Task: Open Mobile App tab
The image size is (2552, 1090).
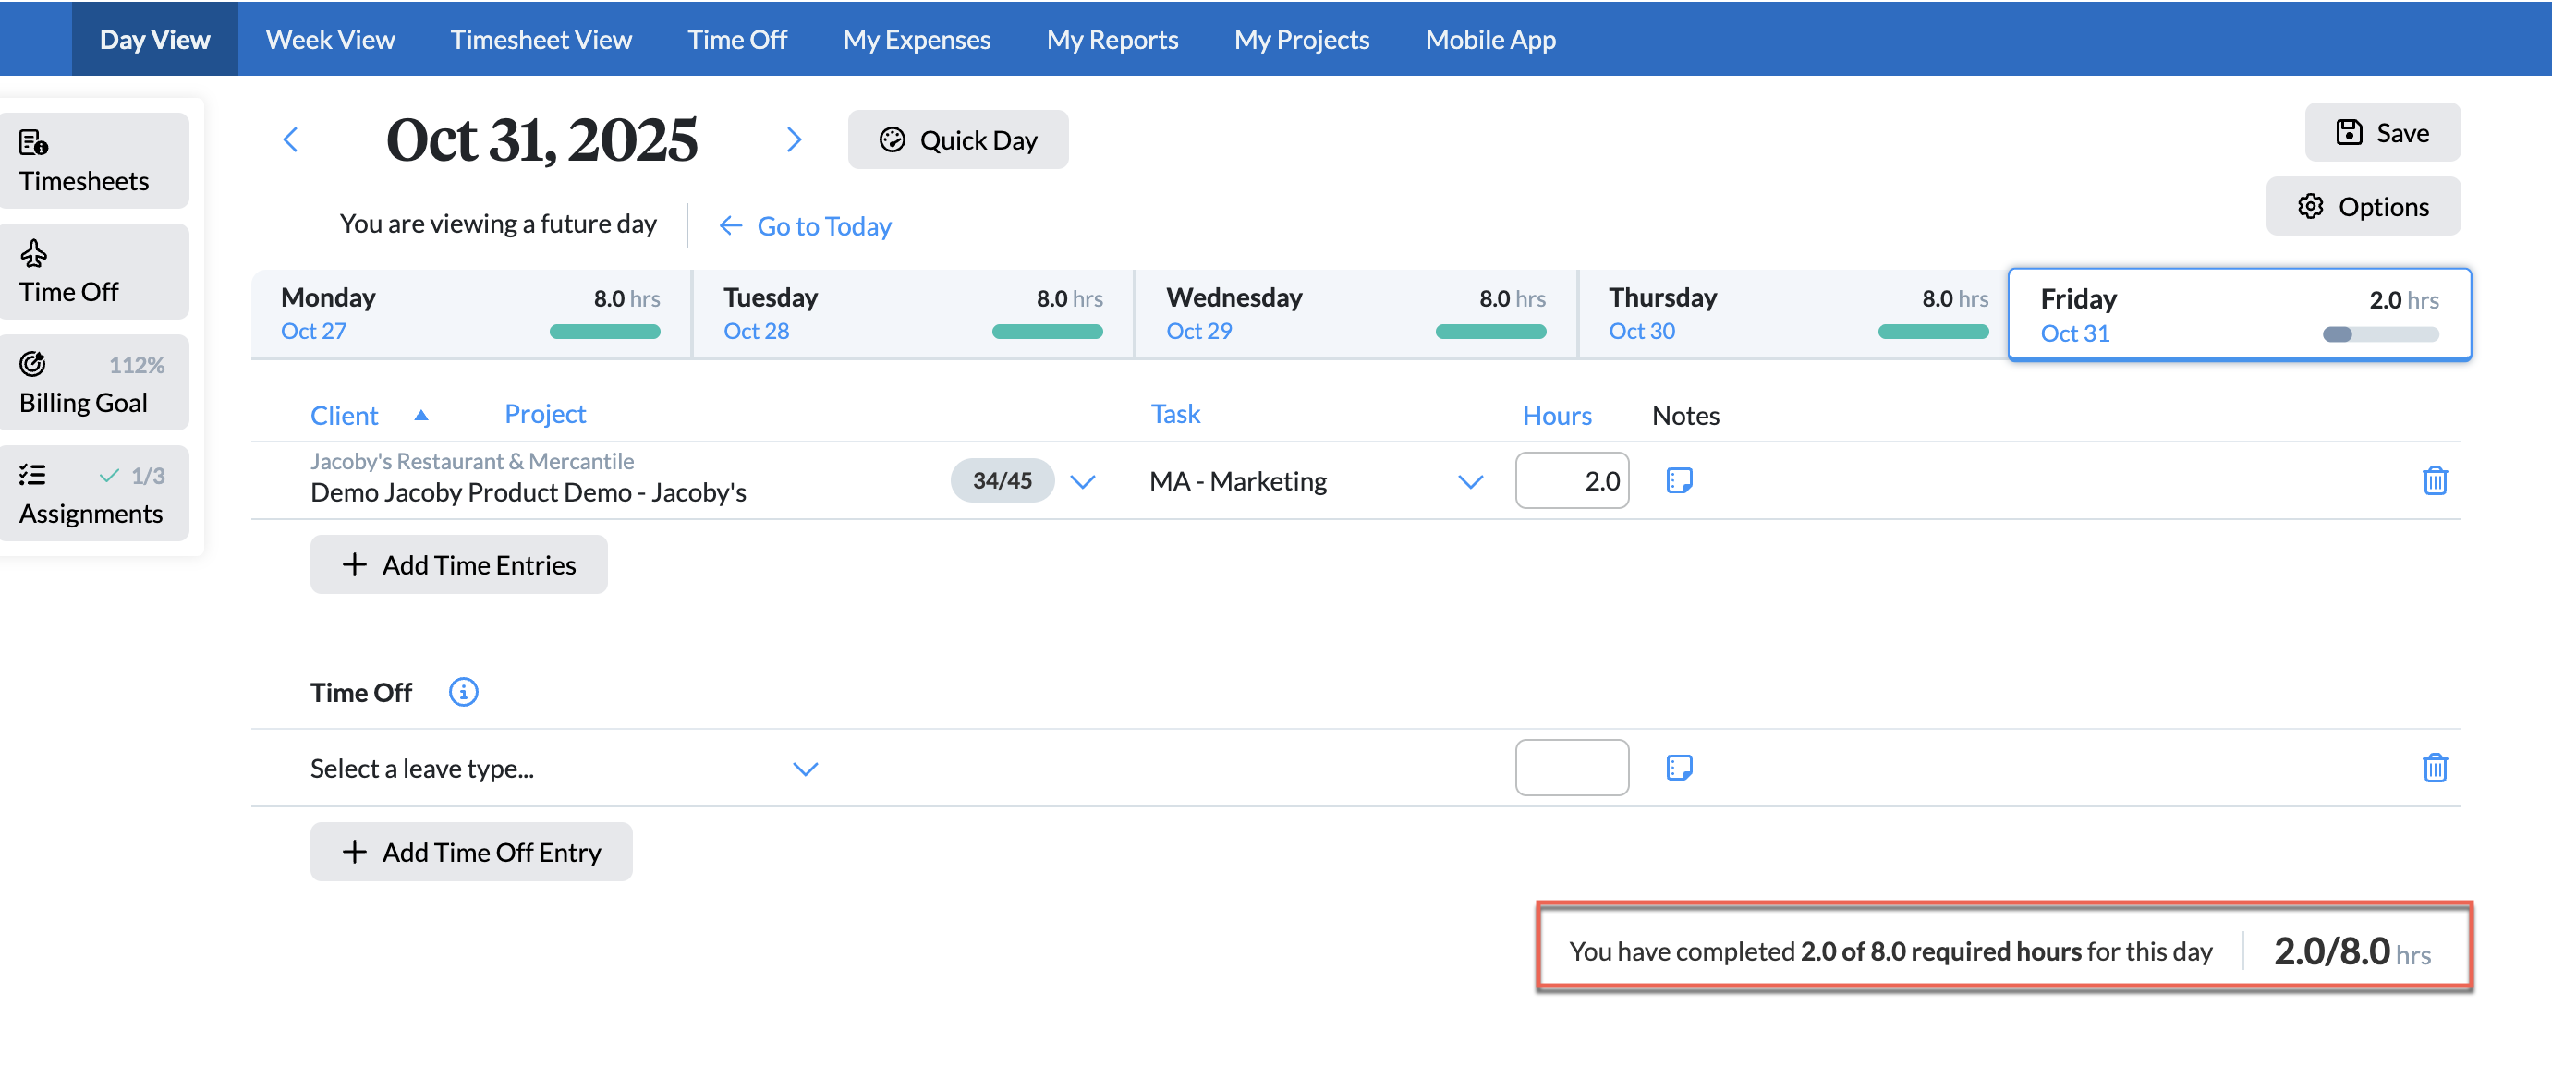Action: (1491, 39)
